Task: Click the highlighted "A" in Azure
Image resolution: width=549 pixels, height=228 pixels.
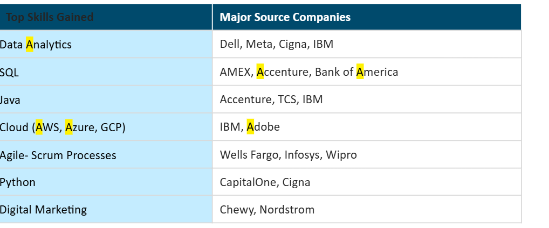Action: [x=69, y=127]
